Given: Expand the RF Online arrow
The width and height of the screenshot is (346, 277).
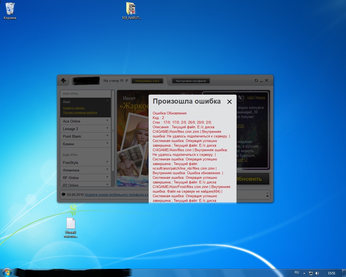Looking at the screenshot, I should coord(108,177).
